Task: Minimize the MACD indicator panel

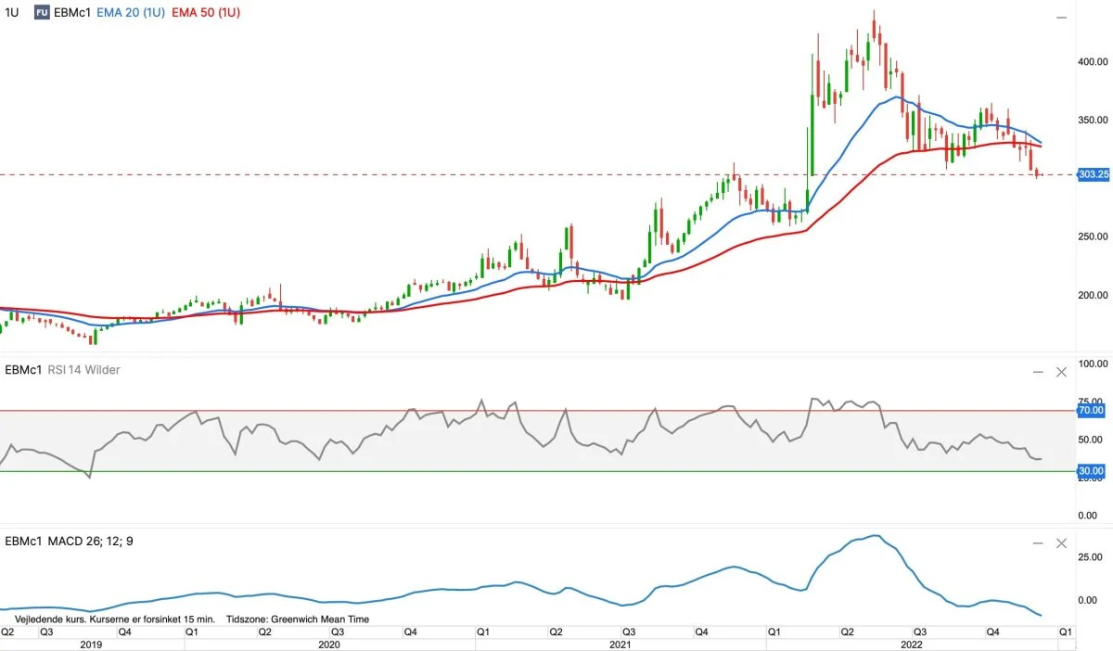Action: pos(1039,542)
